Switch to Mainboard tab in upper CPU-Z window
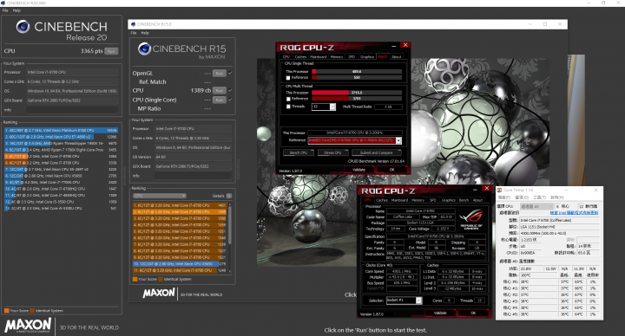This screenshot has width=625, height=336. tap(318, 57)
